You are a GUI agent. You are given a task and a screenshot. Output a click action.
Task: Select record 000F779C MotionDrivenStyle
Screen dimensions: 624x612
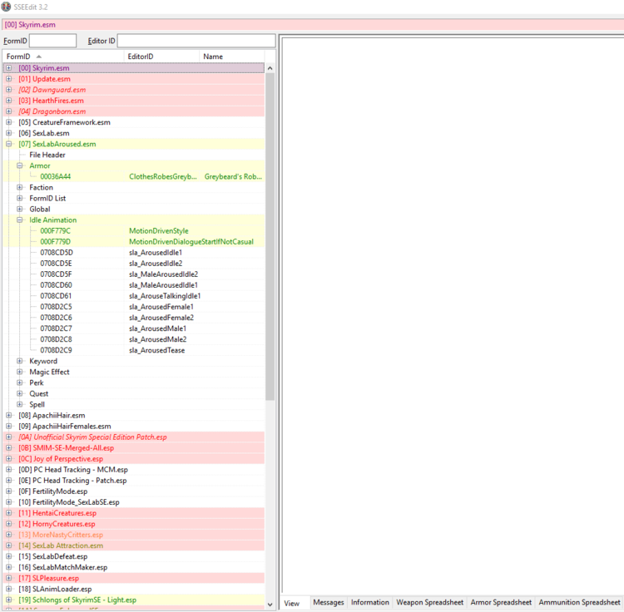click(134, 230)
